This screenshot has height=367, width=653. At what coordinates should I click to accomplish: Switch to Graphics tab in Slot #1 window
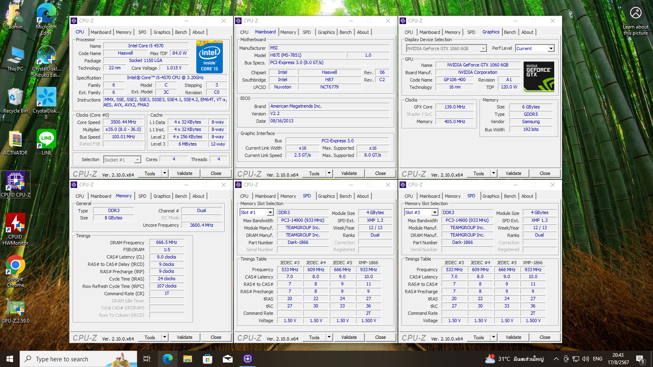pyautogui.click(x=326, y=196)
